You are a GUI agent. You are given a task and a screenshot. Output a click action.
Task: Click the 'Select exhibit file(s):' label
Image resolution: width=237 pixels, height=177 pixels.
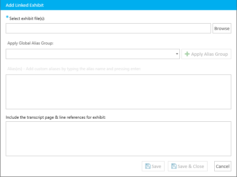tap(27, 19)
